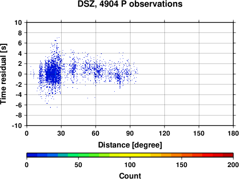
Task: Click the dense data cluster near 25 degrees
Action: pos(53,74)
